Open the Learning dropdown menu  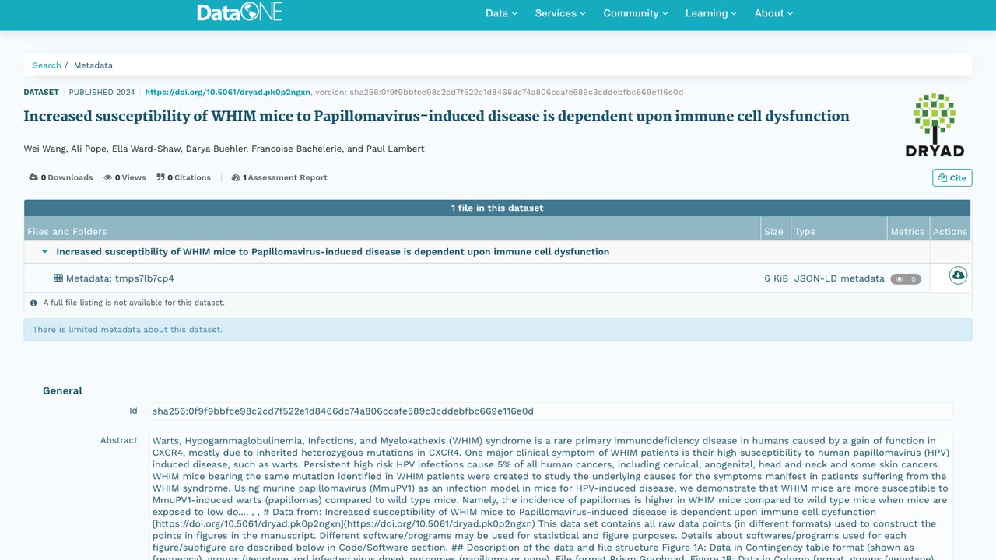pos(711,13)
